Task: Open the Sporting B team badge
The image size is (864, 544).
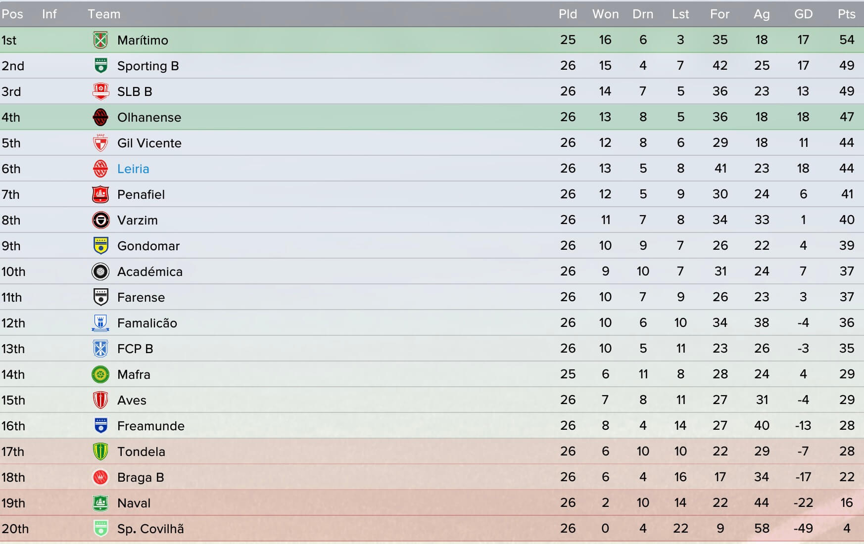Action: 100,66
